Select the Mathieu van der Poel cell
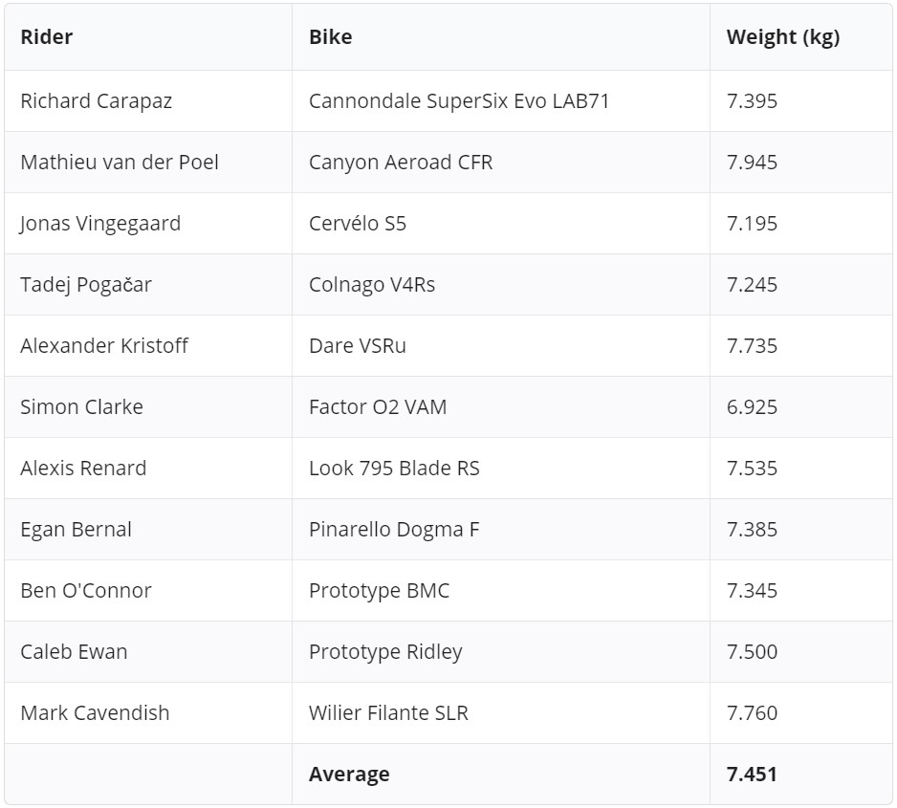 coord(120,163)
